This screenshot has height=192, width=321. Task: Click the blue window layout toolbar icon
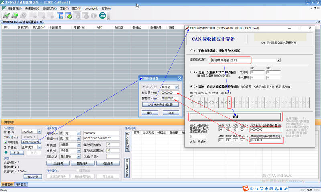60,16
